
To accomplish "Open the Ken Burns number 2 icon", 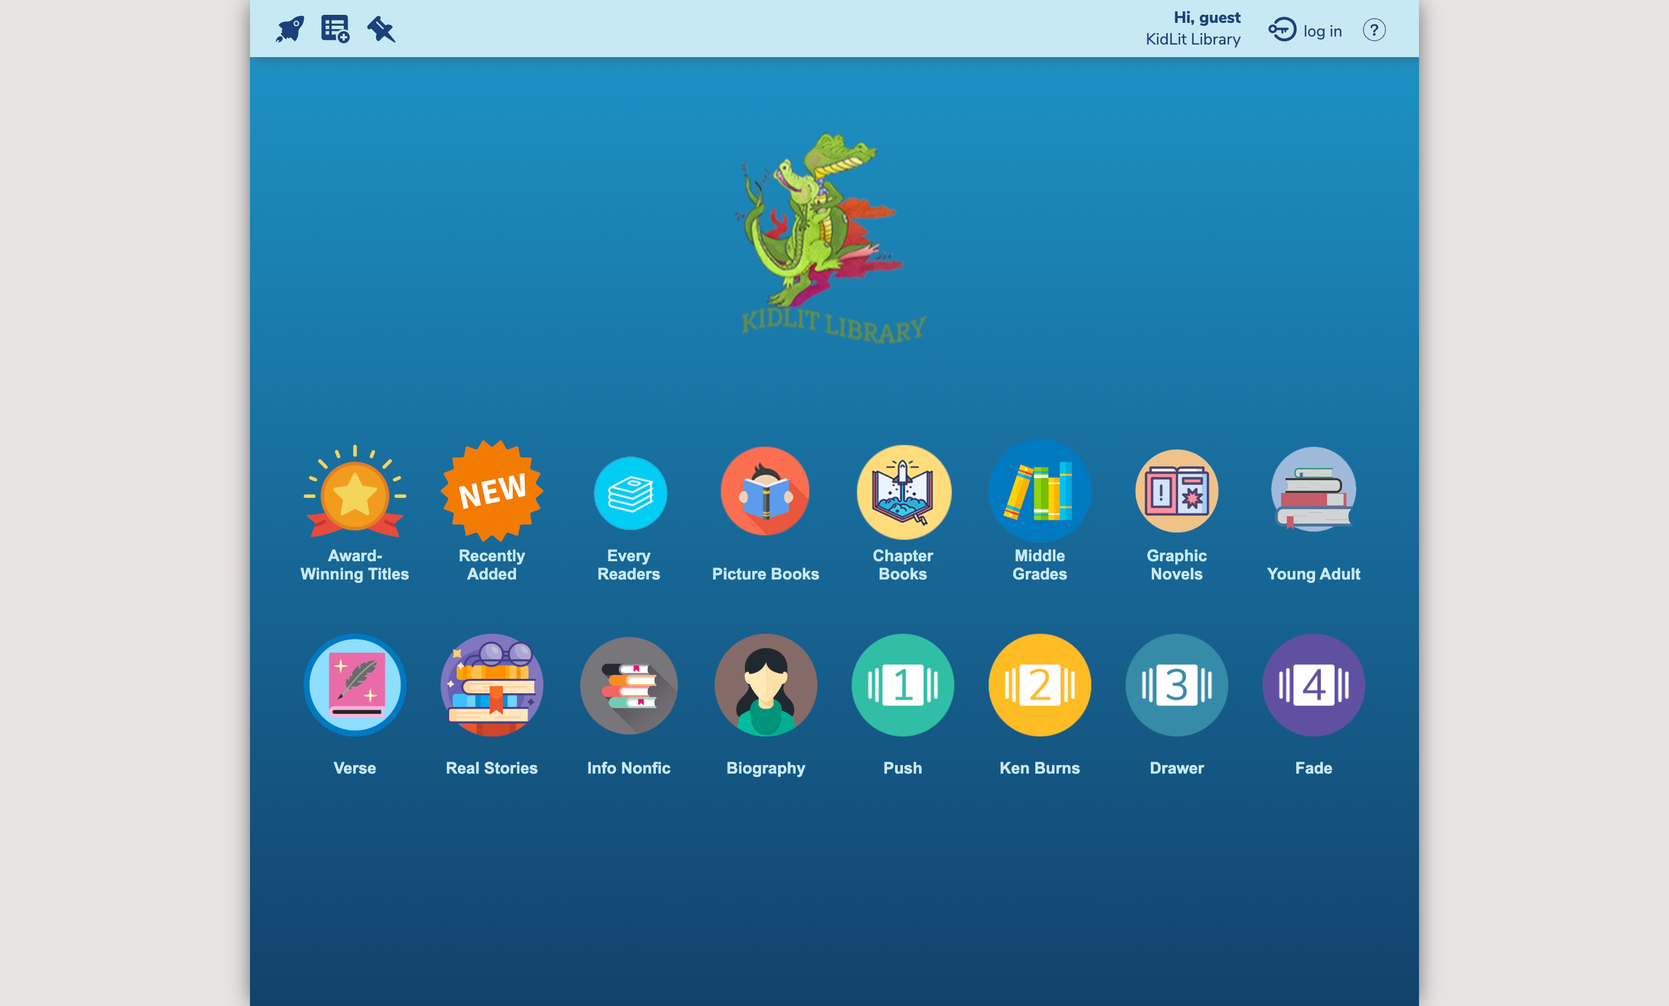I will [x=1040, y=685].
